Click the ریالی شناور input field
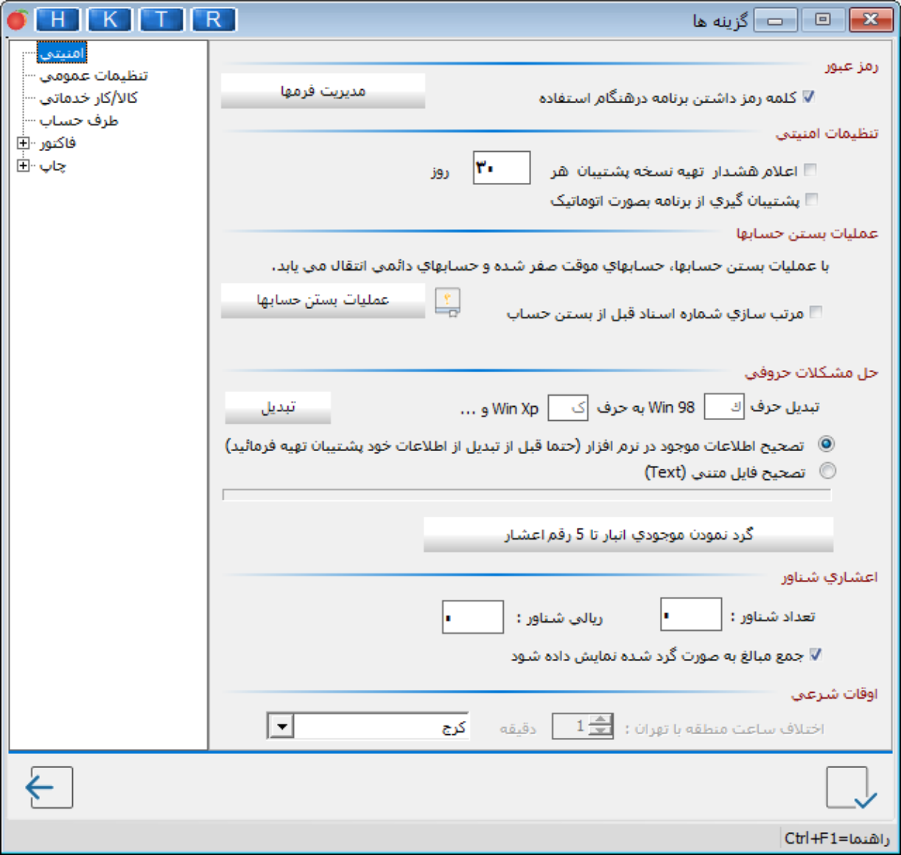Image resolution: width=901 pixels, height=855 pixels. coord(473,617)
